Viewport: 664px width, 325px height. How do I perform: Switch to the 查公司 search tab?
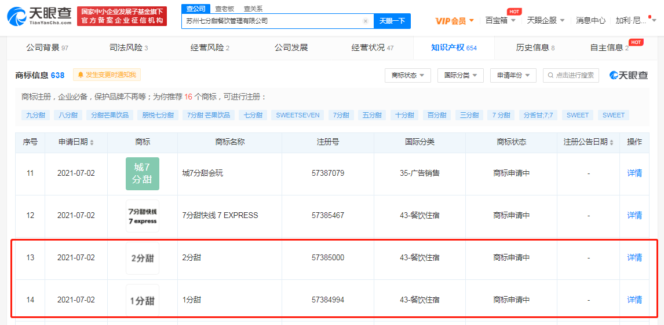tap(196, 9)
